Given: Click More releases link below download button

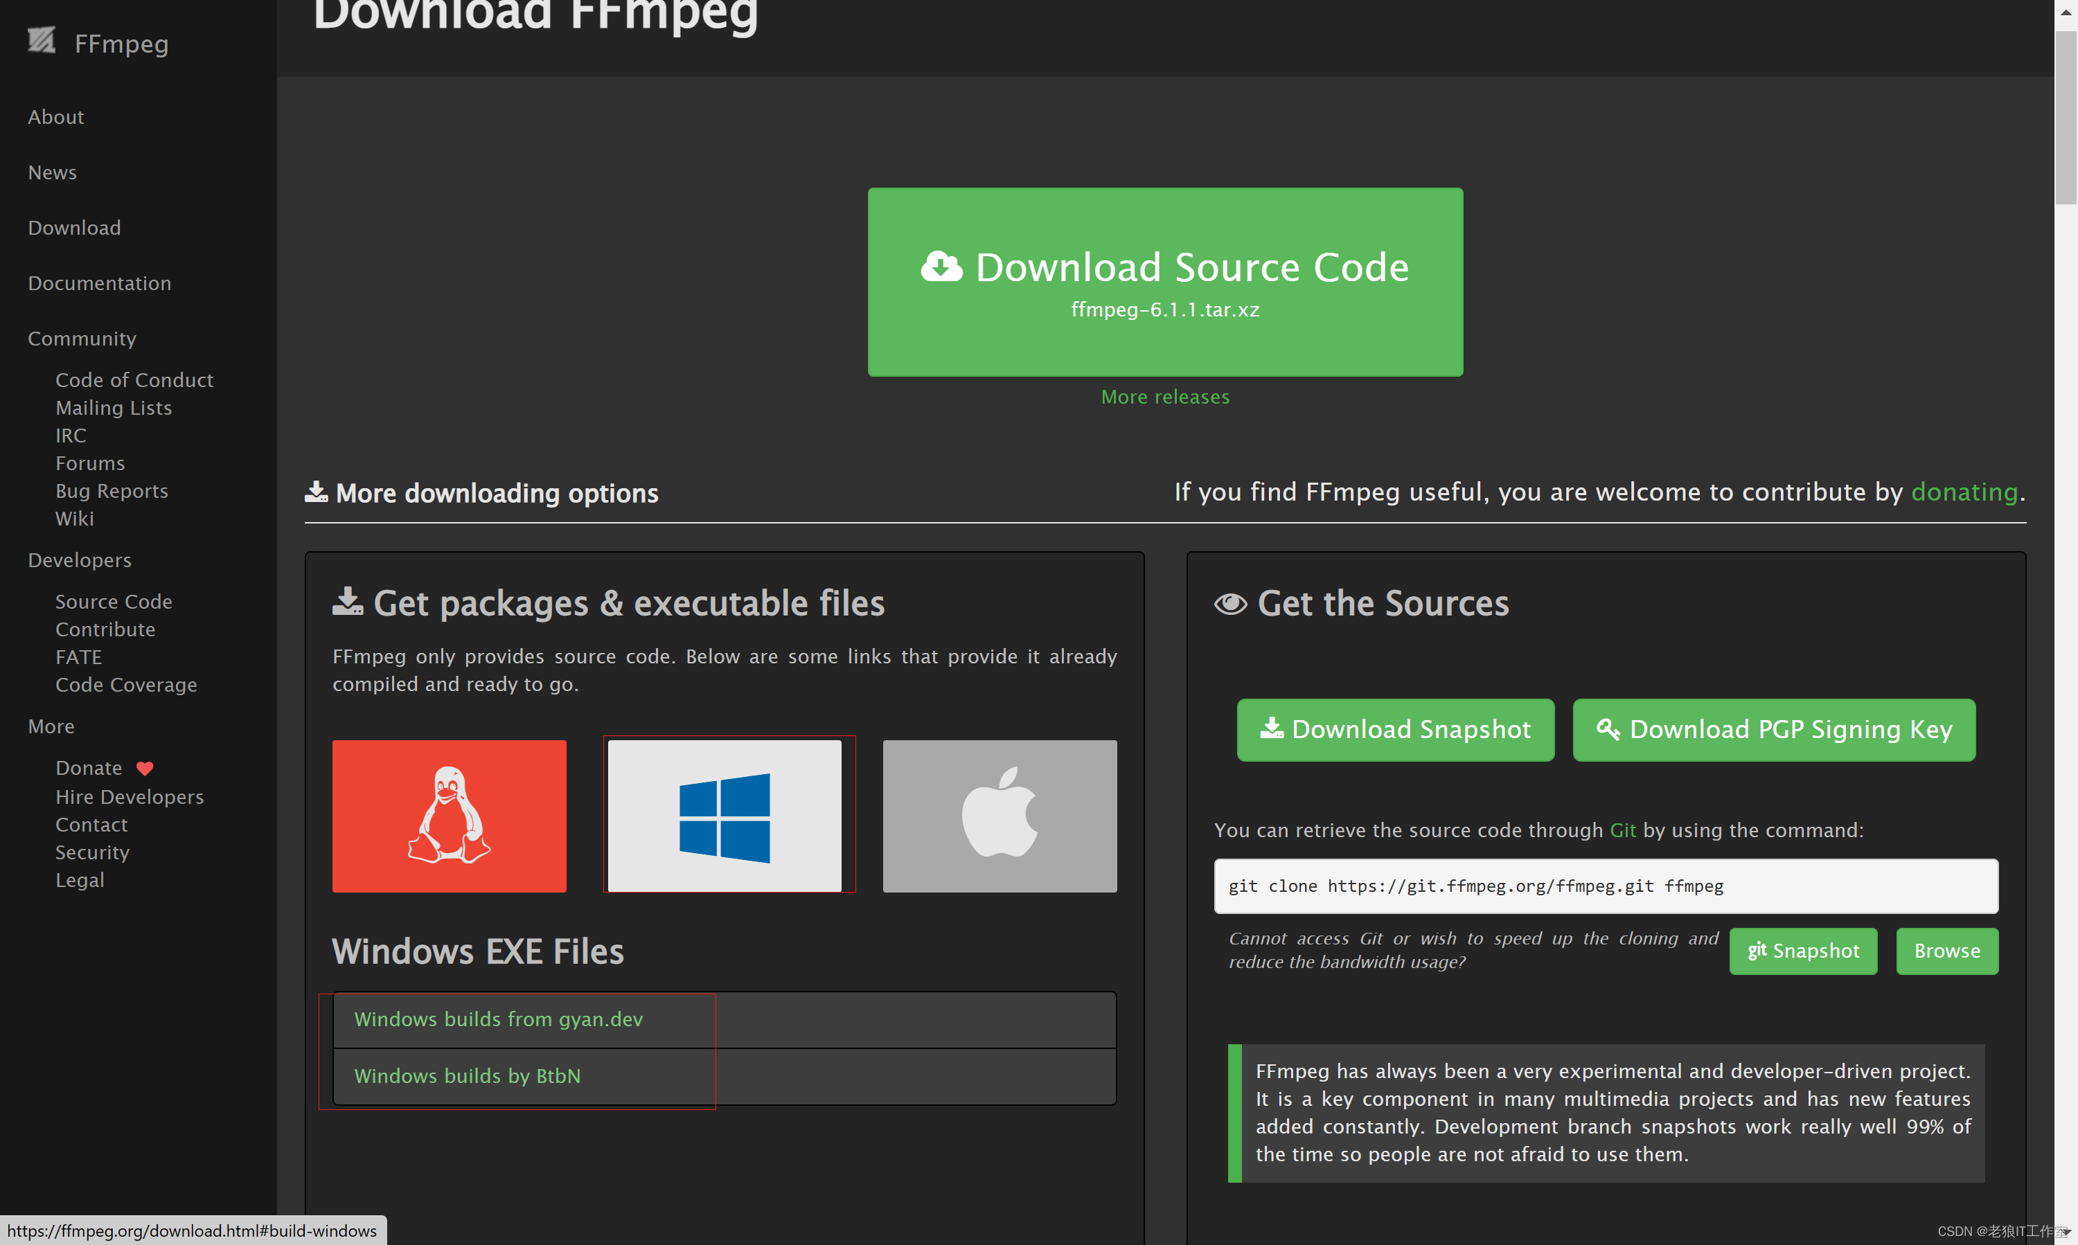Looking at the screenshot, I should click(1165, 396).
